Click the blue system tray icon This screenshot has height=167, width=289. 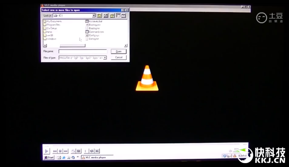225,156
